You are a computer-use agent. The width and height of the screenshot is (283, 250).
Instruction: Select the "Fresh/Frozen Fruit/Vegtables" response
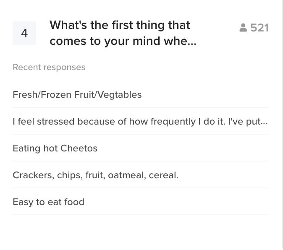coord(77,94)
